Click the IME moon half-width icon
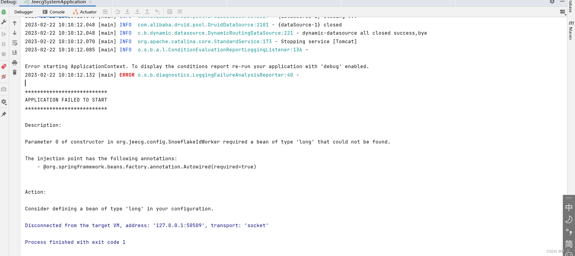The width and height of the screenshot is (575, 256). [x=569, y=220]
